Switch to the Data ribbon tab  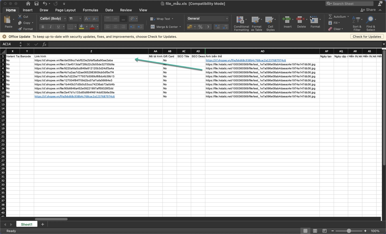[109, 10]
